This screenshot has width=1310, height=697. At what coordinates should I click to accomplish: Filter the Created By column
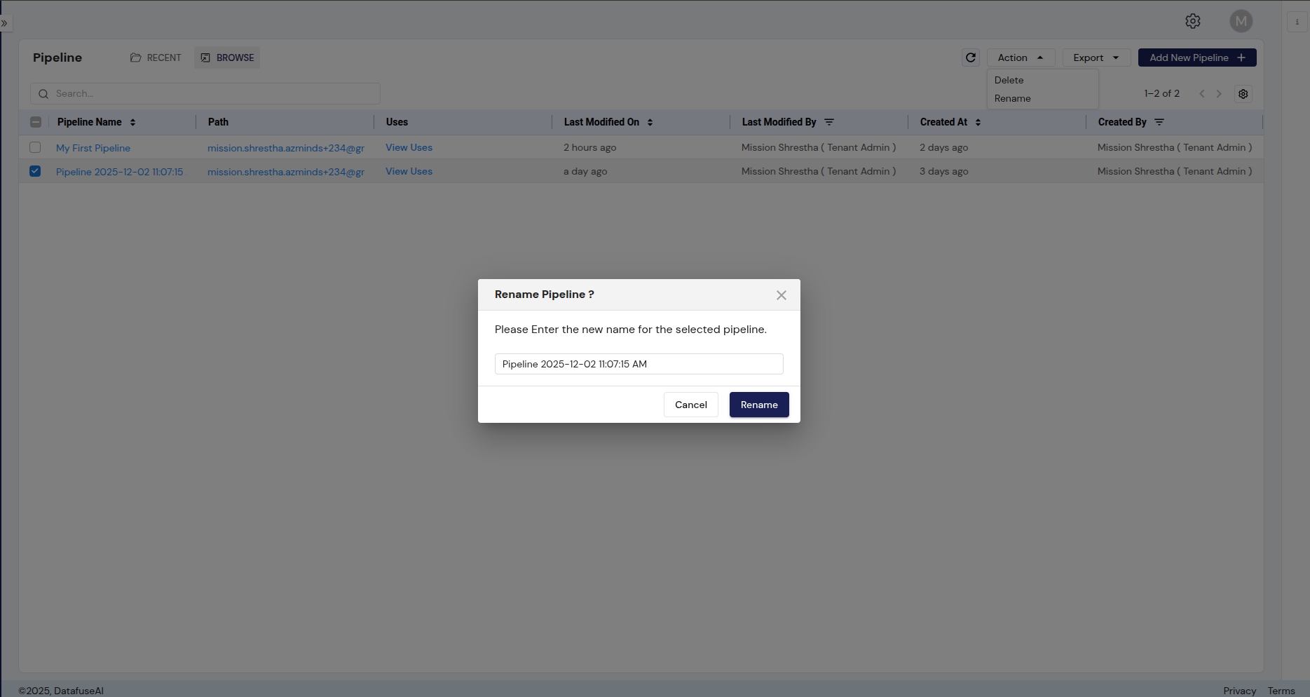click(1159, 122)
